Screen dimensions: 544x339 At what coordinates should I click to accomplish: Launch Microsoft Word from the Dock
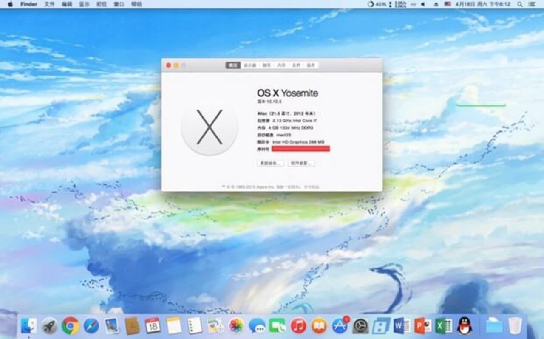(402, 326)
